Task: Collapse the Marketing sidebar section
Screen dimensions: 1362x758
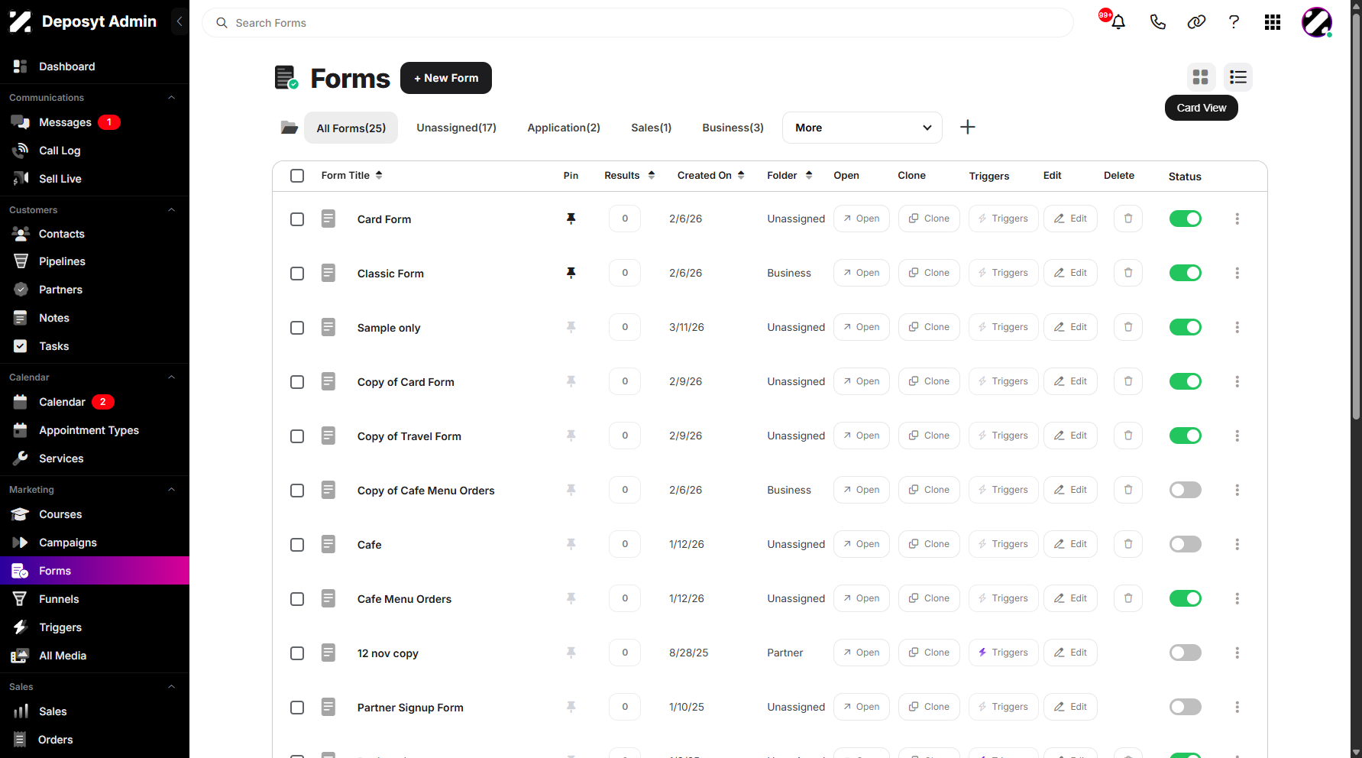Action: (171, 490)
